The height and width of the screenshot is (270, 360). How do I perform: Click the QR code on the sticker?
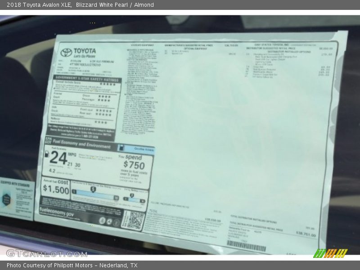tap(133, 220)
